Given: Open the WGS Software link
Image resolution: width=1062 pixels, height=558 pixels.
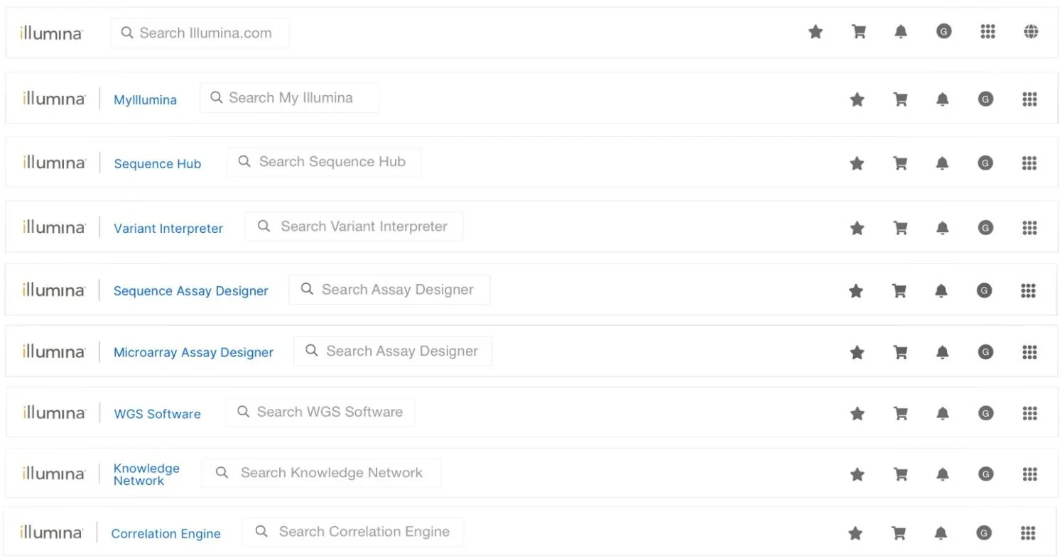Looking at the screenshot, I should (x=157, y=414).
